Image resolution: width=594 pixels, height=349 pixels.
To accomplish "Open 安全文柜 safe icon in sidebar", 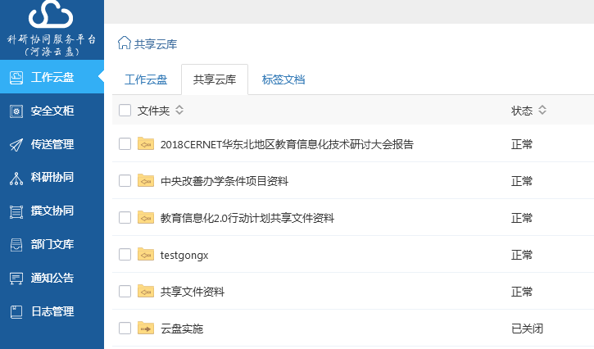I will (16, 111).
